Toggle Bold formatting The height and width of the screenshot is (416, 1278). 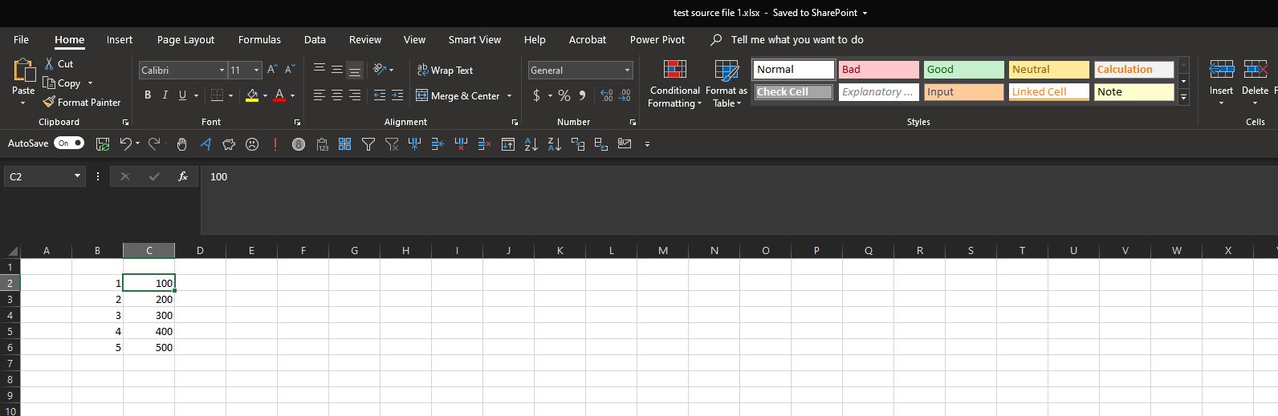[148, 95]
